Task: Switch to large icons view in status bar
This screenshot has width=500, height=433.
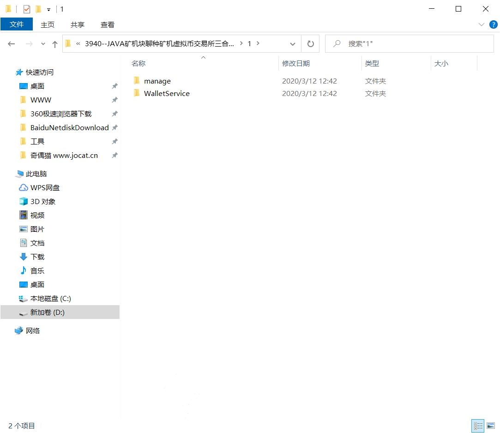Action: click(x=491, y=426)
